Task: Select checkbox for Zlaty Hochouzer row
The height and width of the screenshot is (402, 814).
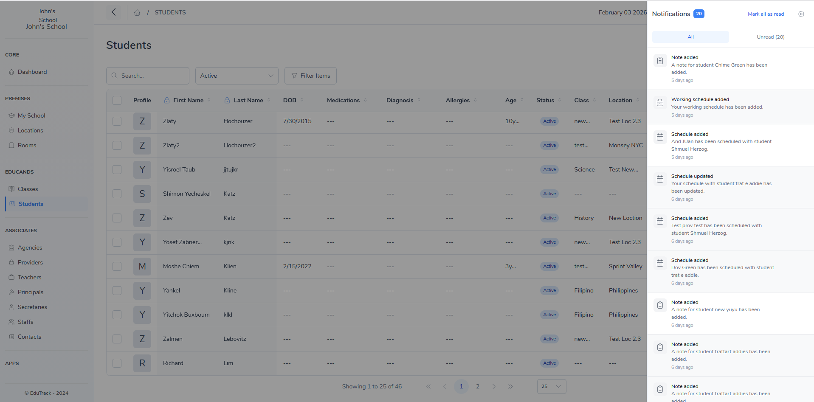Action: pyautogui.click(x=117, y=121)
